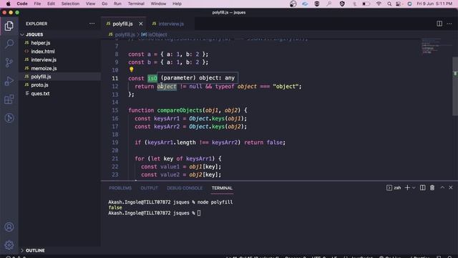458x258 pixels.
Task: Open the Selection menu
Action: pyautogui.click(x=70, y=4)
